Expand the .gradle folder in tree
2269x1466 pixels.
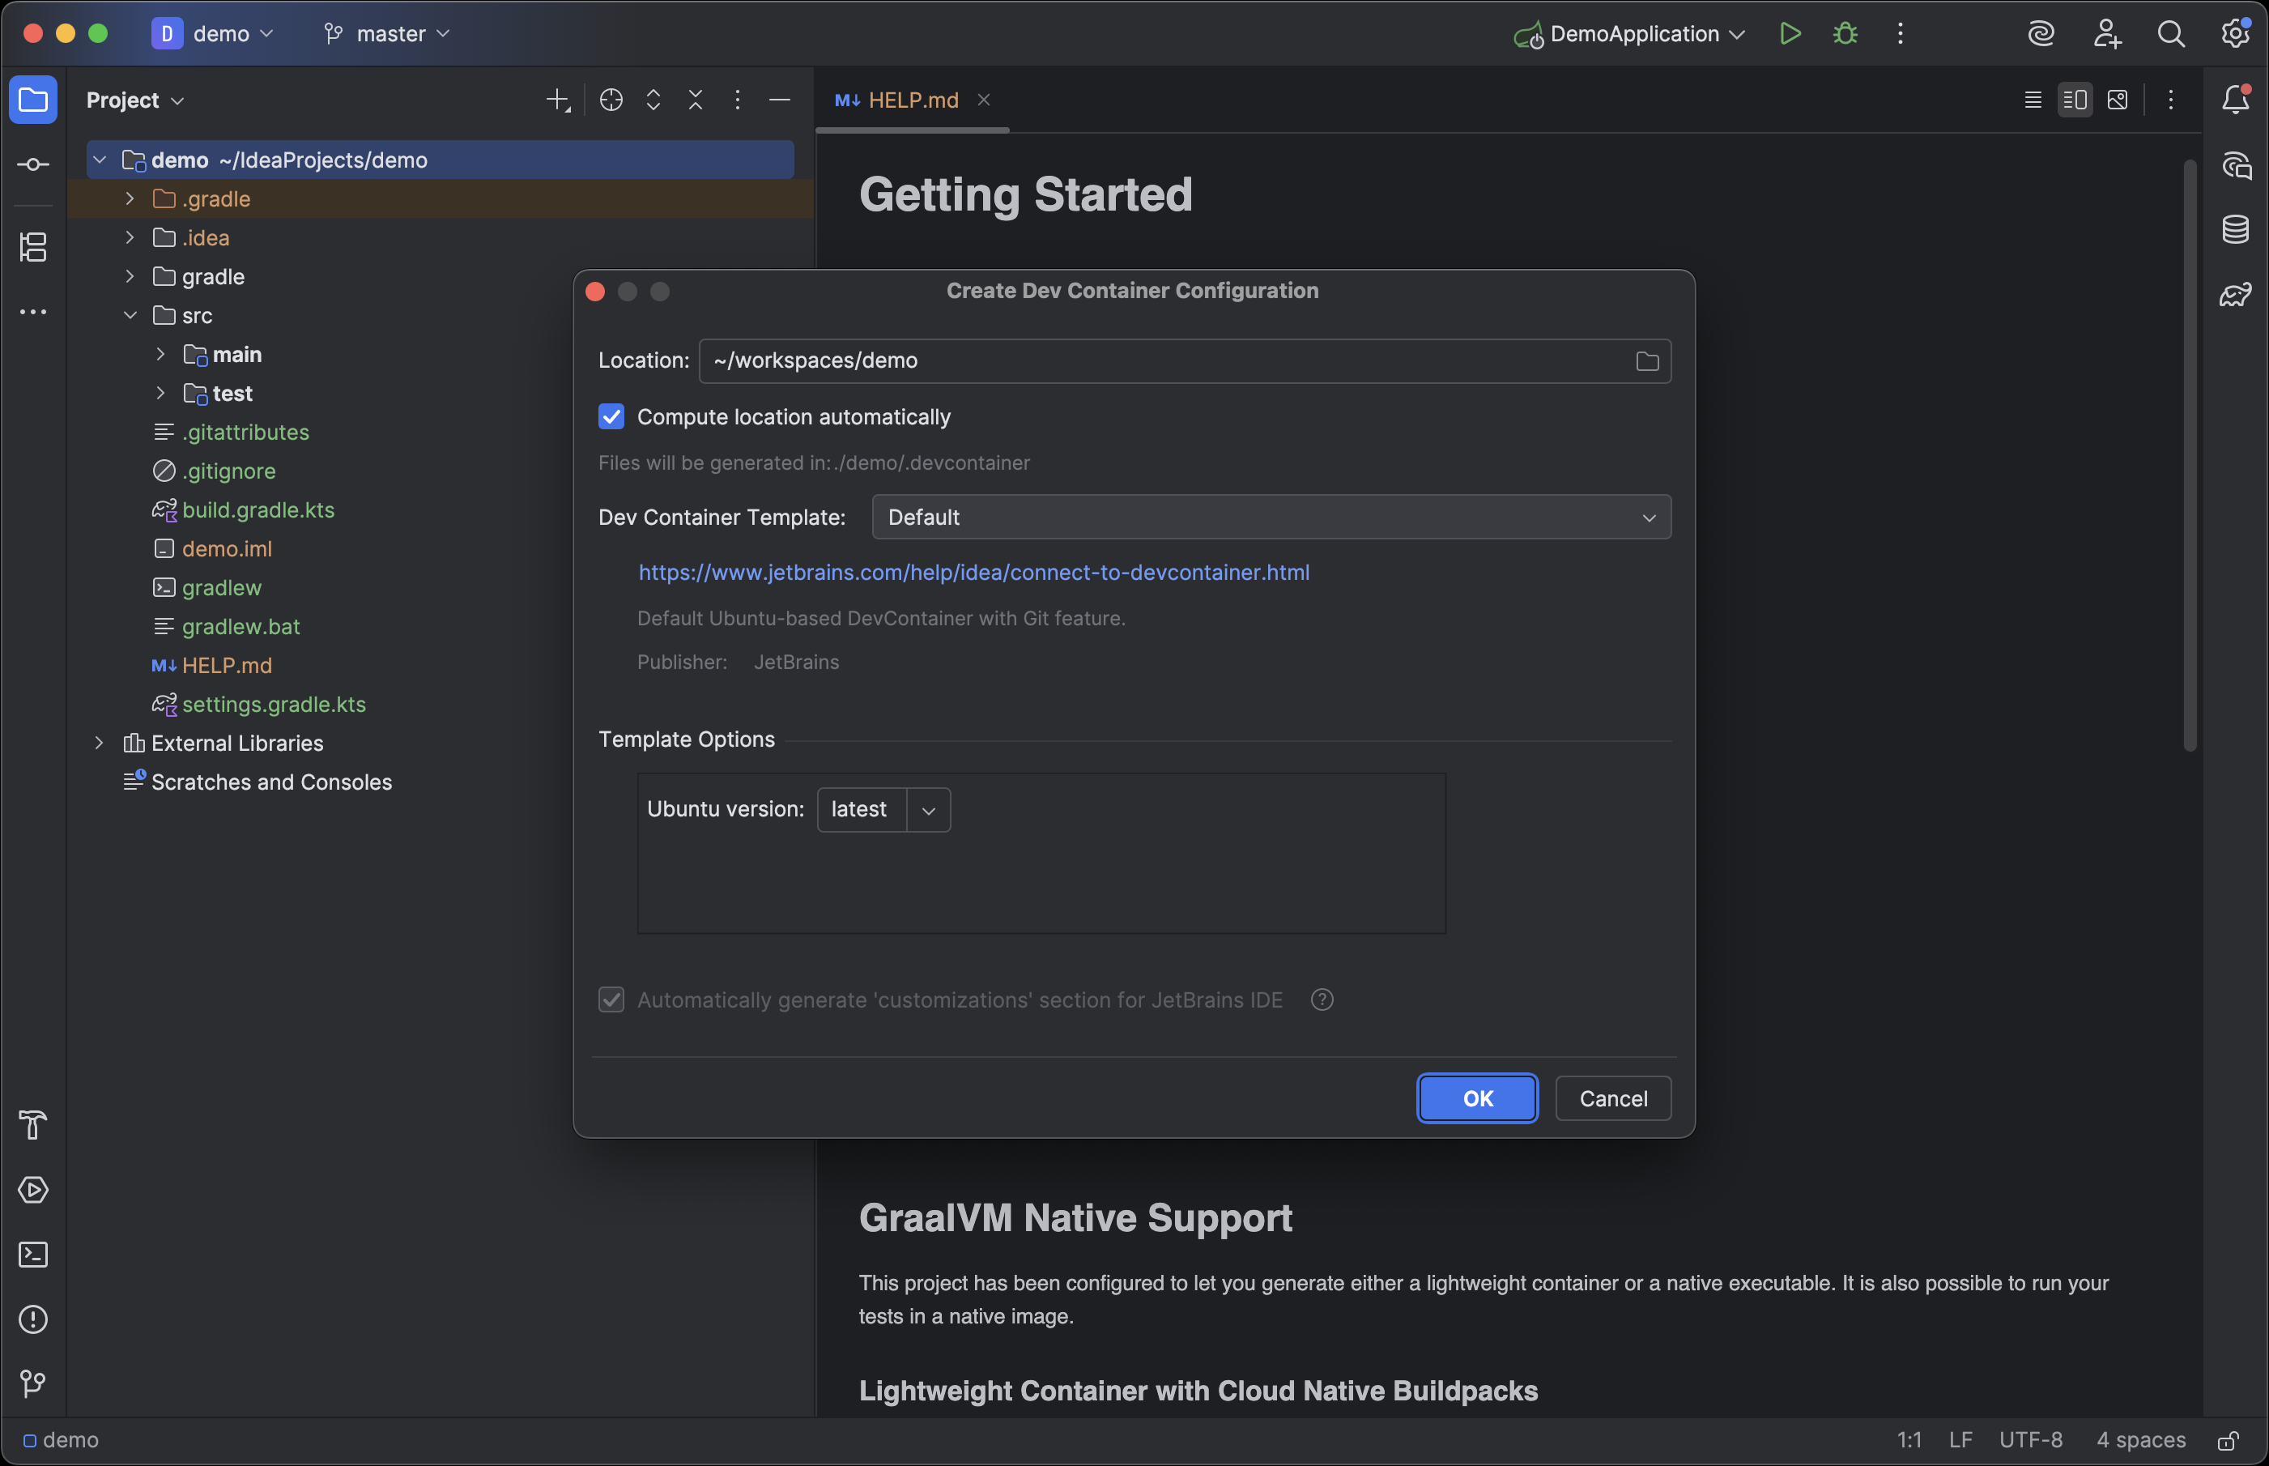point(130,199)
